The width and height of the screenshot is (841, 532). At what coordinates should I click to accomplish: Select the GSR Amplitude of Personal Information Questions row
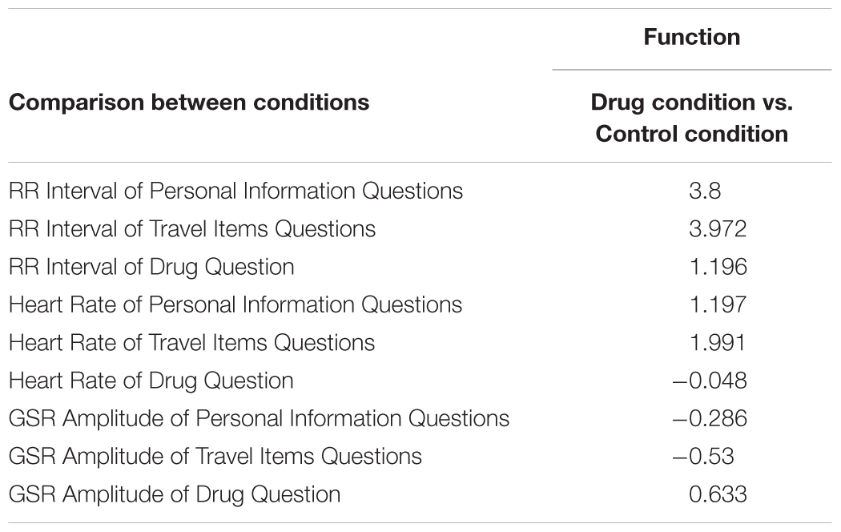point(420,418)
